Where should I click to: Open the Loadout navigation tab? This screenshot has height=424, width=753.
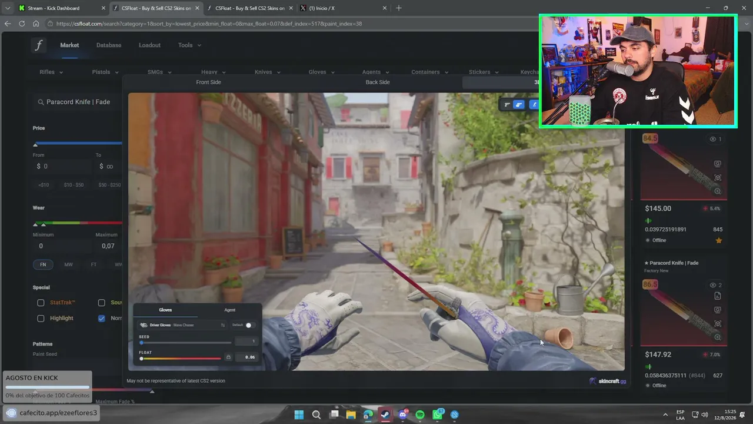[x=149, y=45]
